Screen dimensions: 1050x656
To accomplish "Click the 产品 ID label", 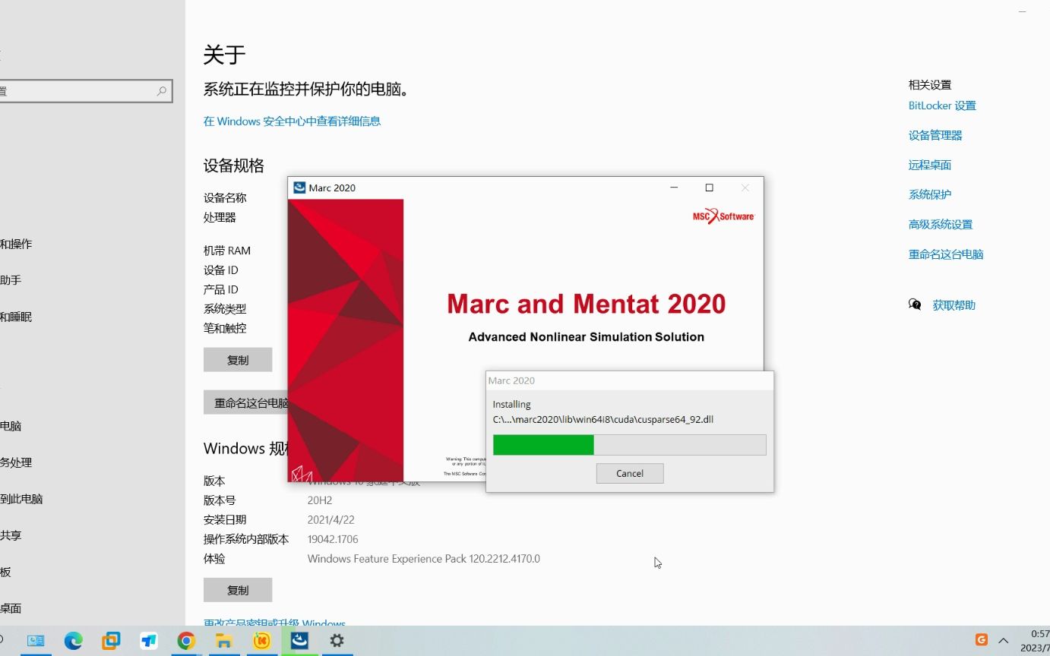I will (x=221, y=289).
